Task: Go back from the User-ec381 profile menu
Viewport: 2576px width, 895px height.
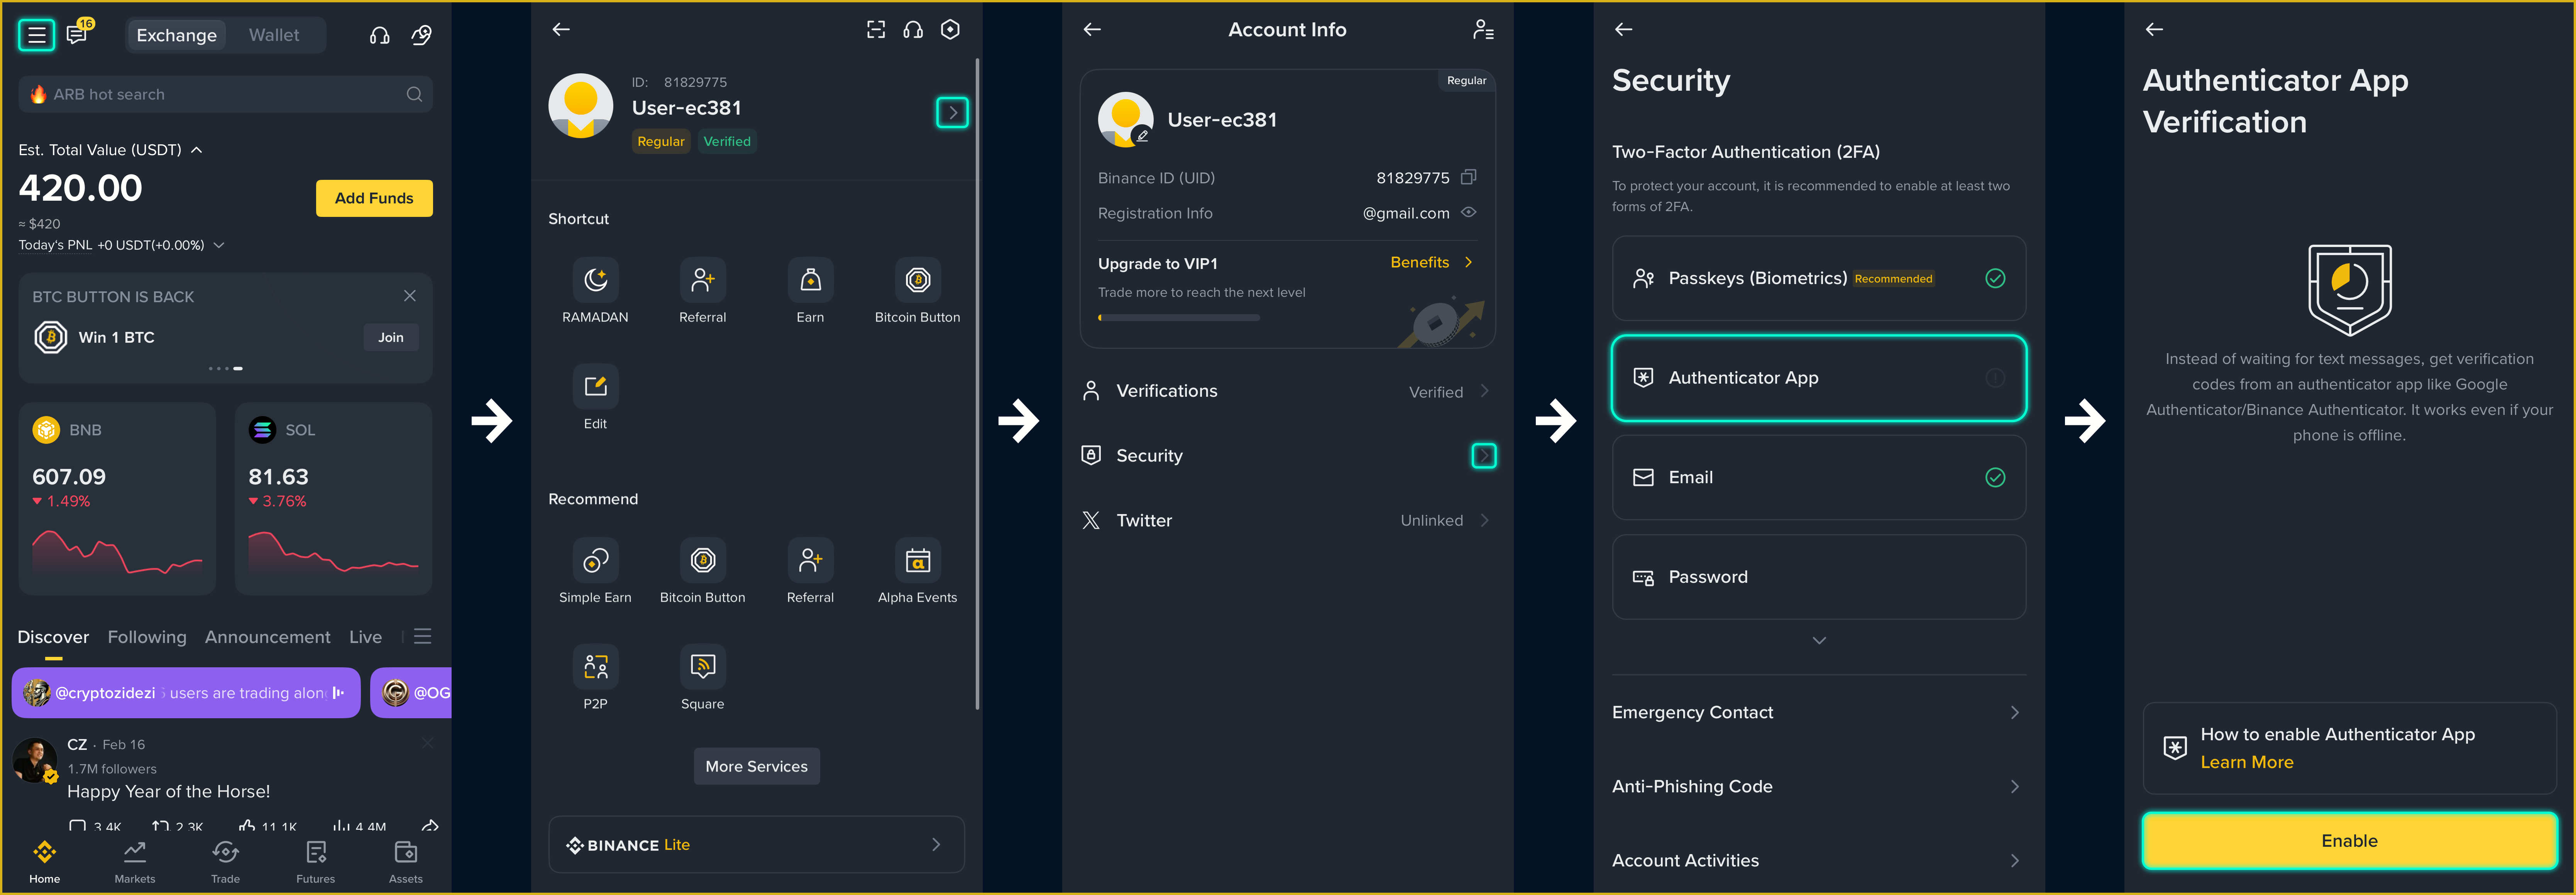Action: pos(561,30)
